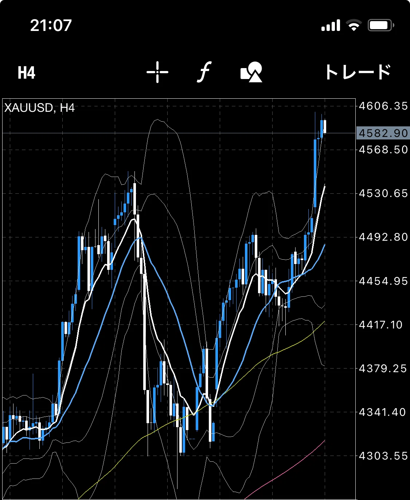Click the XAUUSD, H4 chart label
This screenshot has height=500, width=410.
(39, 108)
